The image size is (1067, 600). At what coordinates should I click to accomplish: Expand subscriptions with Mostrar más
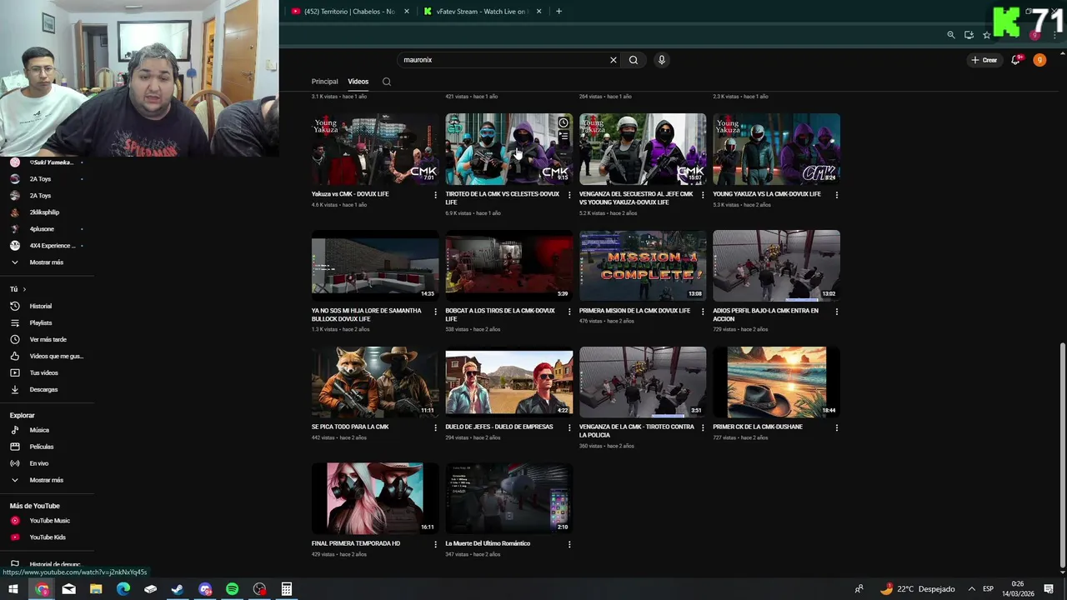47,262
